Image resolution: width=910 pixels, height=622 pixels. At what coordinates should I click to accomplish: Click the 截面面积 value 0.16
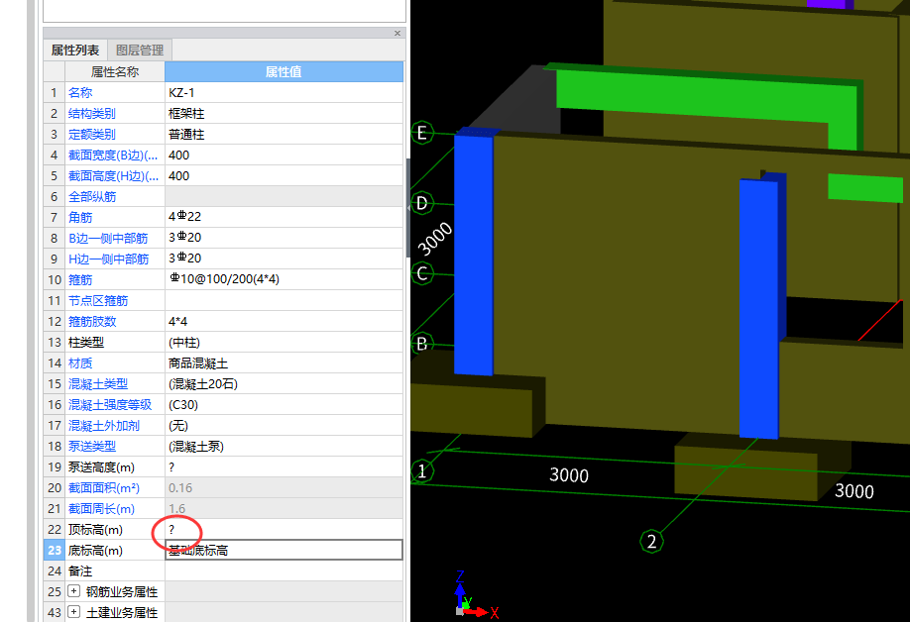284,487
